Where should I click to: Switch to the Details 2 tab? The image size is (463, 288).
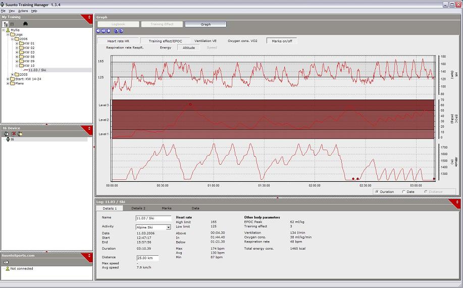pyautogui.click(x=138, y=208)
